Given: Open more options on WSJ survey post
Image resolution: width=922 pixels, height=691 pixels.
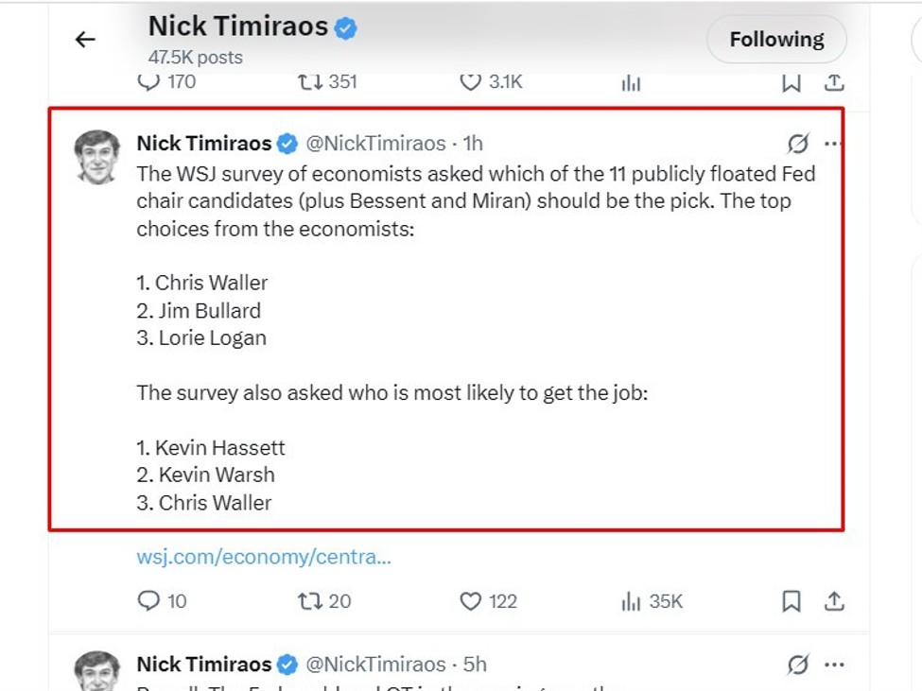Looking at the screenshot, I should pos(832,144).
